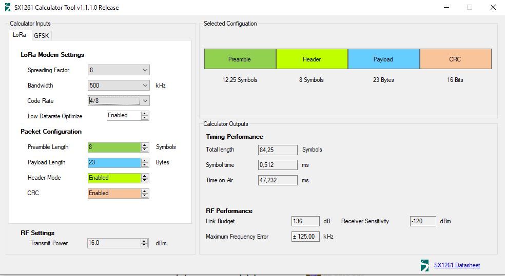
Task: Increase Transmit Power with up arrow
Action: click(144, 241)
